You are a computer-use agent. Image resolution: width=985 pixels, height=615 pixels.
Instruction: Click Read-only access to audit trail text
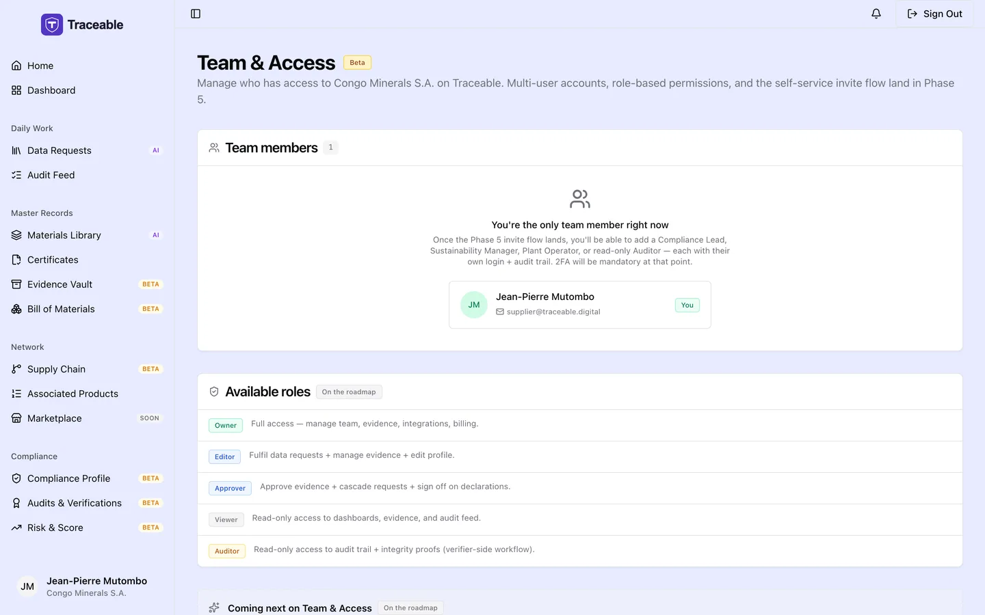tap(394, 549)
